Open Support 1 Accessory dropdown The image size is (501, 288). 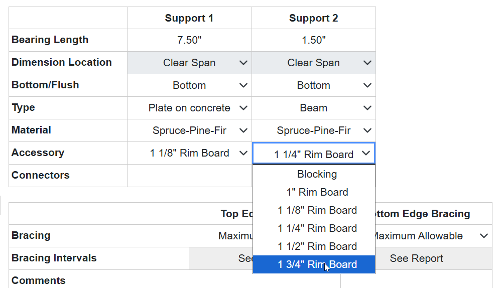[189, 153]
